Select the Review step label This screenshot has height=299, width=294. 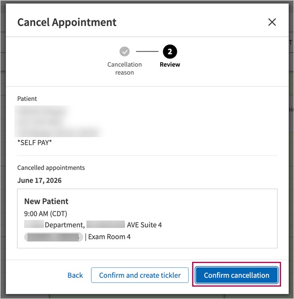[170, 65]
